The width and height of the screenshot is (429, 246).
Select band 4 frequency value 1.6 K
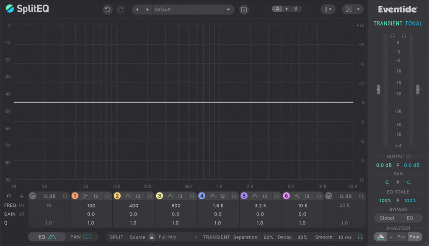point(218,205)
